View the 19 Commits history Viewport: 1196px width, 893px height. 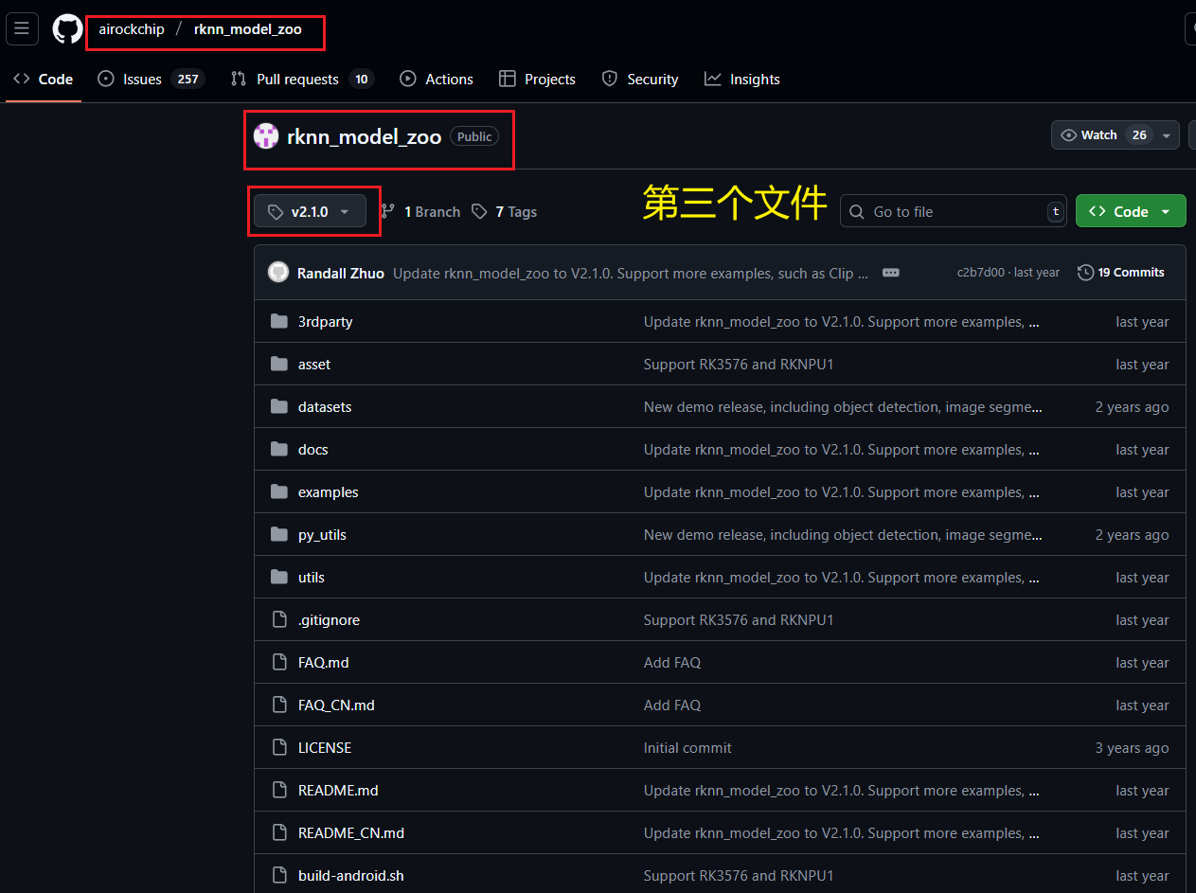[x=1121, y=273]
